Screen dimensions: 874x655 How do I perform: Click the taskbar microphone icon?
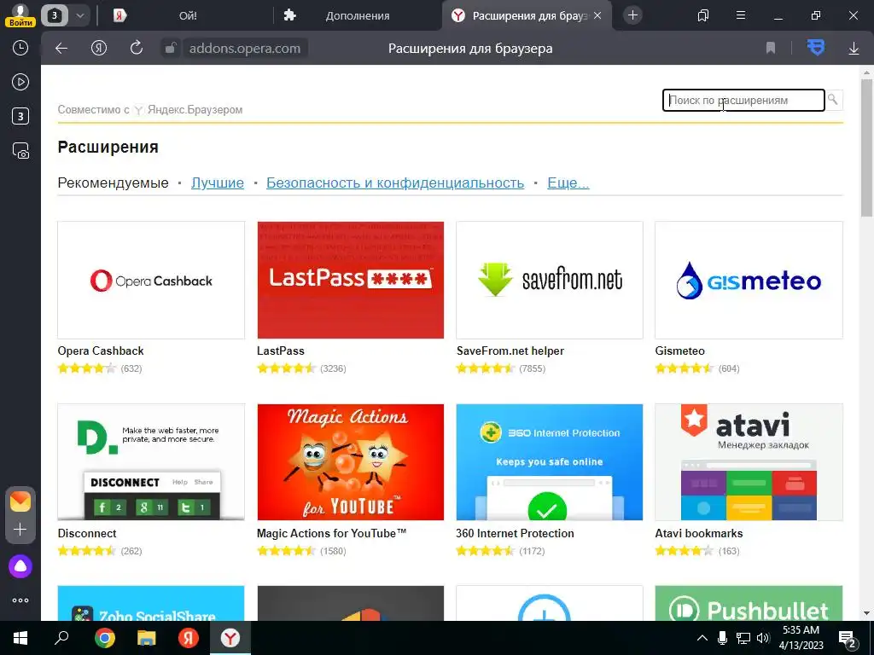722,638
